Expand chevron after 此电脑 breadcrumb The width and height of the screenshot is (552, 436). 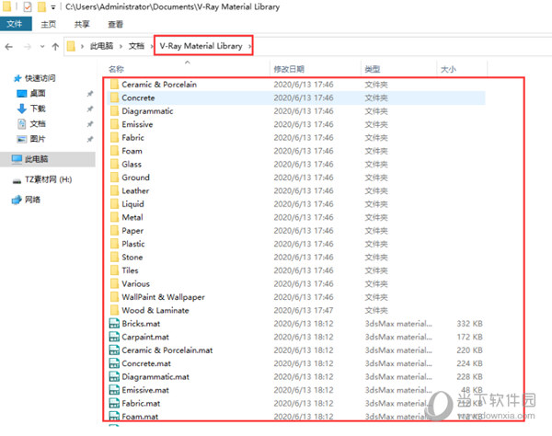pos(121,46)
